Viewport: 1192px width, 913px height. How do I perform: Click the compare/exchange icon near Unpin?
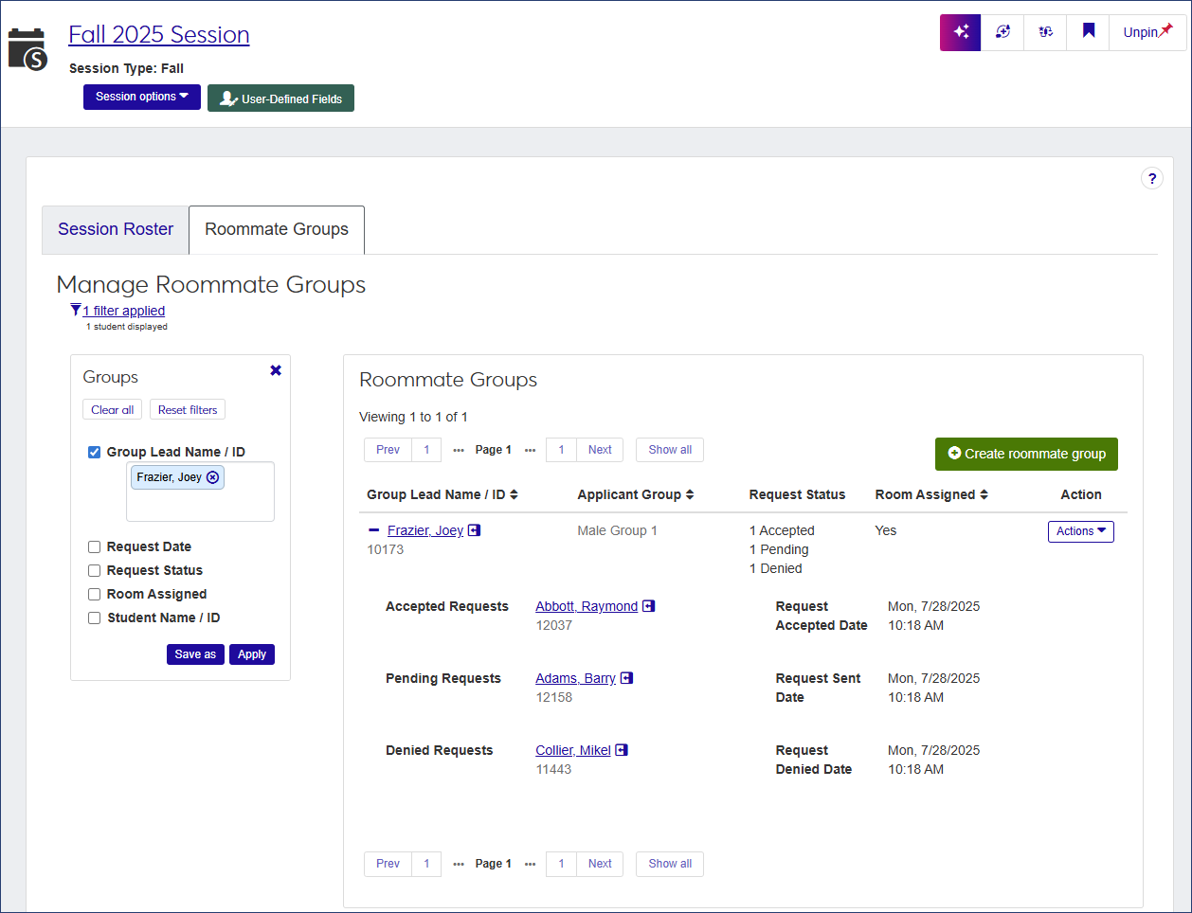[1044, 31]
